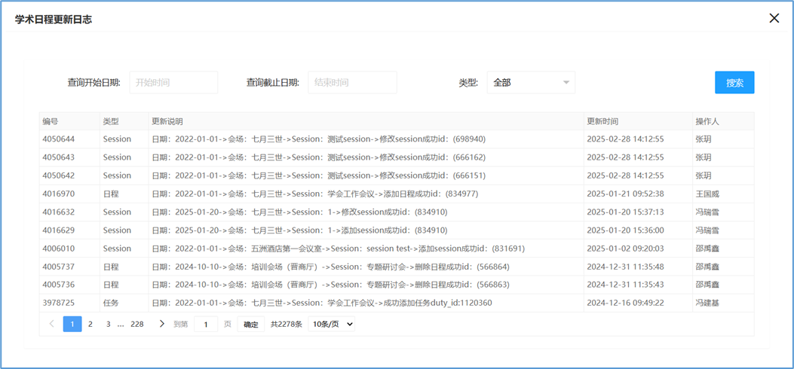Screen dimensions: 794x369
Task: Select page 2 in pagination
Action: [x=90, y=324]
